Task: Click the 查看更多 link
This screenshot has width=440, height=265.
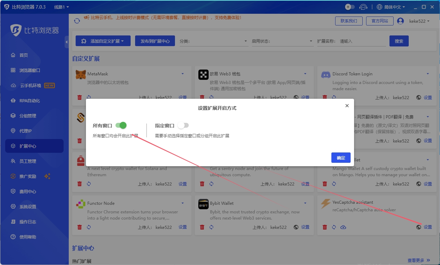Action: (x=418, y=260)
